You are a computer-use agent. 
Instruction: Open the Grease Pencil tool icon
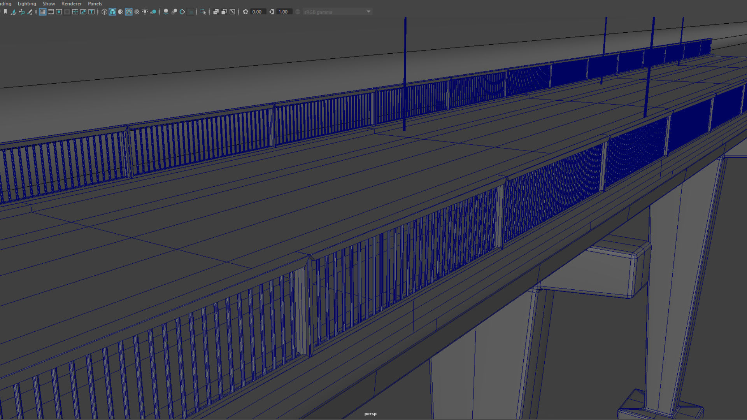[x=30, y=12]
